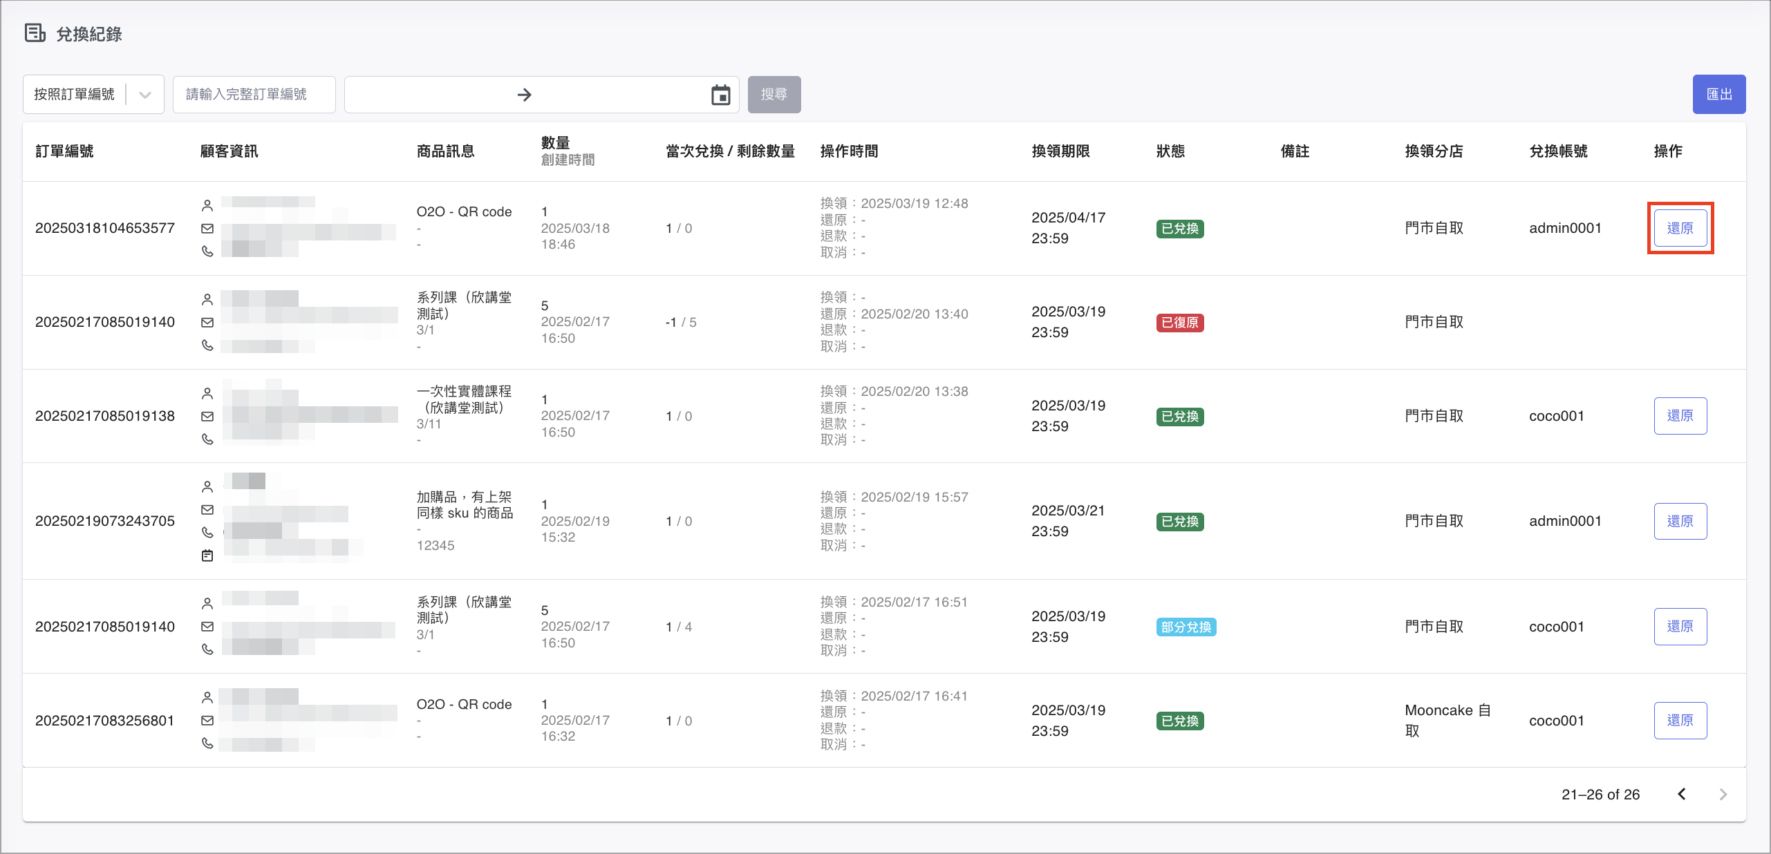
Task: Click product name 一次性實體課程（欣講堂測試）
Action: [x=464, y=399]
